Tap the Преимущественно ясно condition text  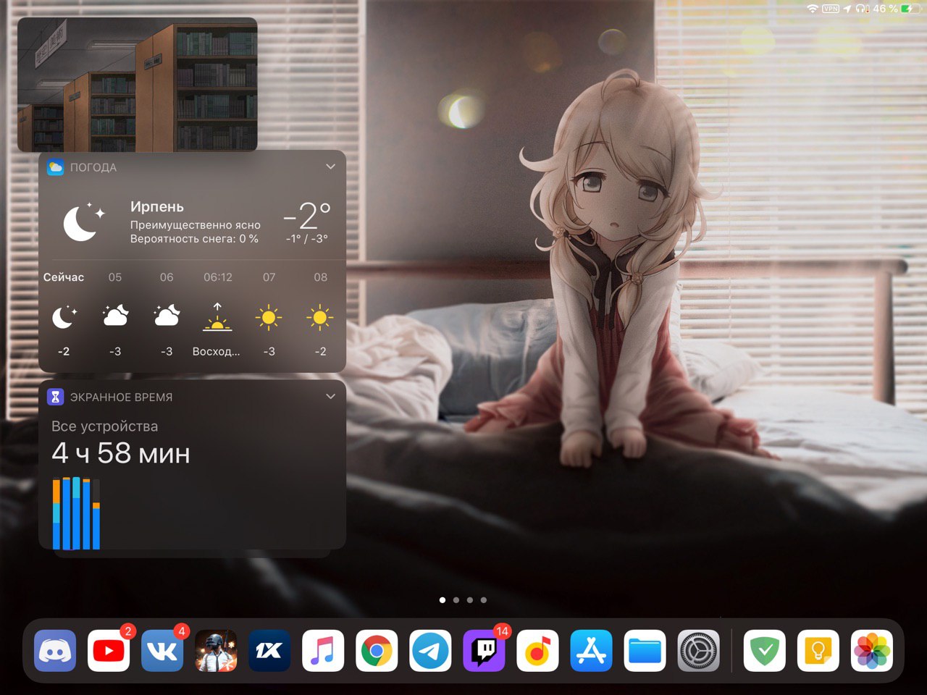[x=196, y=225]
